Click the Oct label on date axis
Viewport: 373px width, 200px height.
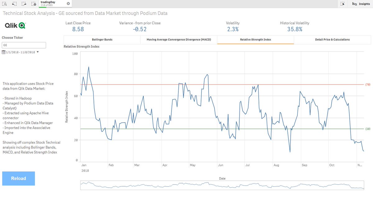[332, 165]
